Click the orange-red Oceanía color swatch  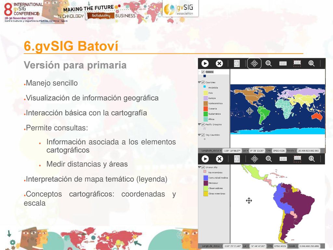tap(206, 109)
